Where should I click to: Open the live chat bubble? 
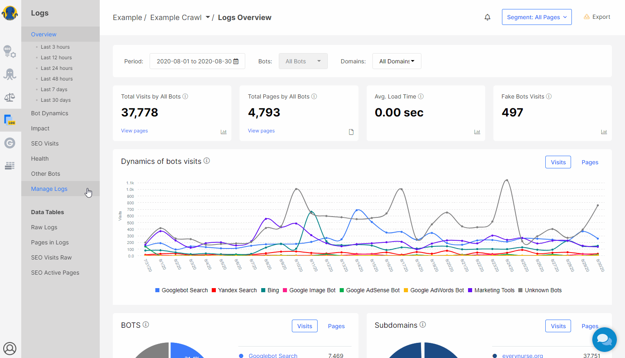coord(604,339)
